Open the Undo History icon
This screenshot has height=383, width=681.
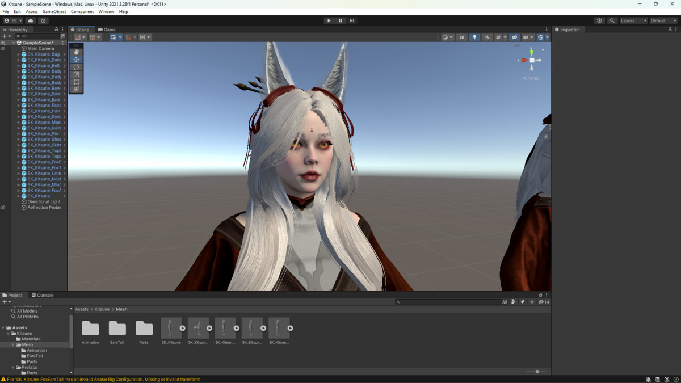pyautogui.click(x=599, y=20)
